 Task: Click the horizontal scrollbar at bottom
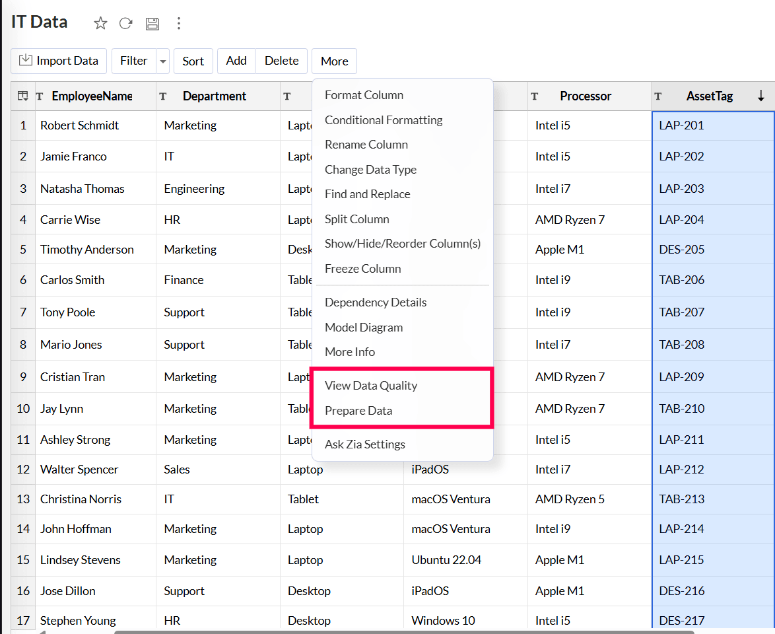point(403,631)
